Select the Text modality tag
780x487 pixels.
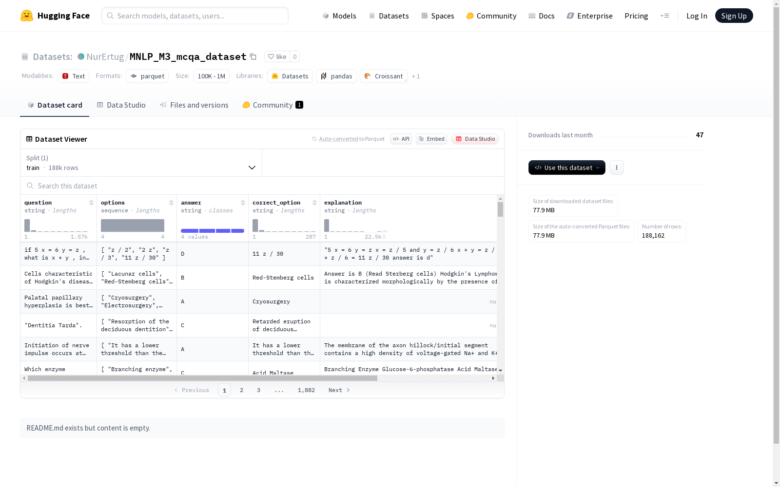(74, 76)
